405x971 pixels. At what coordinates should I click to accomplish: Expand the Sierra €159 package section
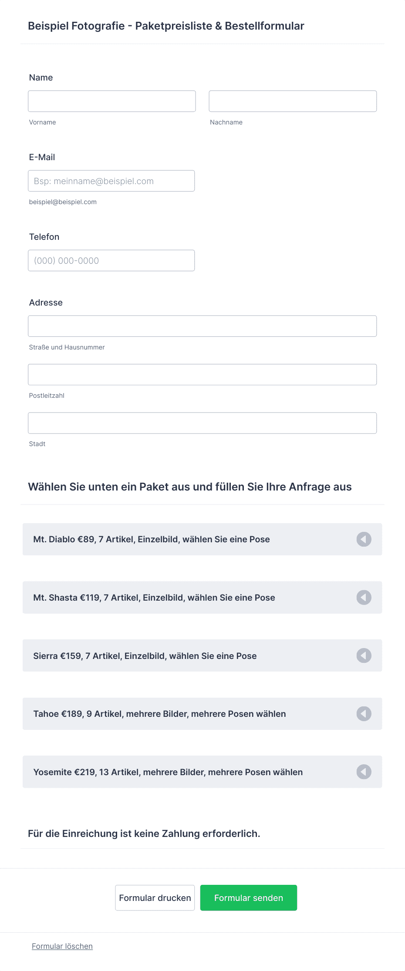[x=202, y=655]
